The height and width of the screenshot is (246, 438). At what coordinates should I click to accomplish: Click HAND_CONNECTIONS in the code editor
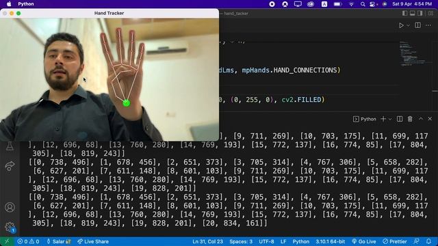[305, 70]
